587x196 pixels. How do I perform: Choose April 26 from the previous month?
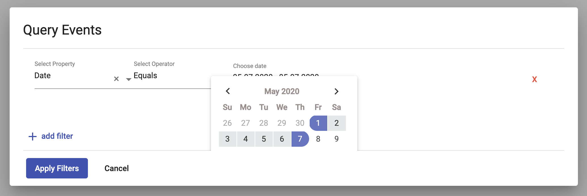coord(227,123)
